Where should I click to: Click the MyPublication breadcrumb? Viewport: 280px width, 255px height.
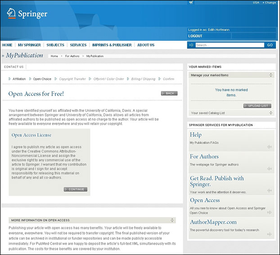pos(95,56)
